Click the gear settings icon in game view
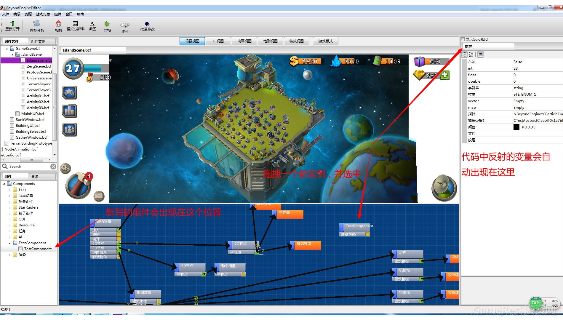 click(65, 168)
